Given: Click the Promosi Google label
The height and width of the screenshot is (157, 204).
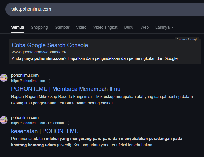Looking at the screenshot, I should (187, 39).
